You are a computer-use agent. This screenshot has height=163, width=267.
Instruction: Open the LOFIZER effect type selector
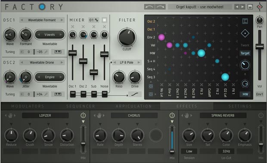(45, 115)
